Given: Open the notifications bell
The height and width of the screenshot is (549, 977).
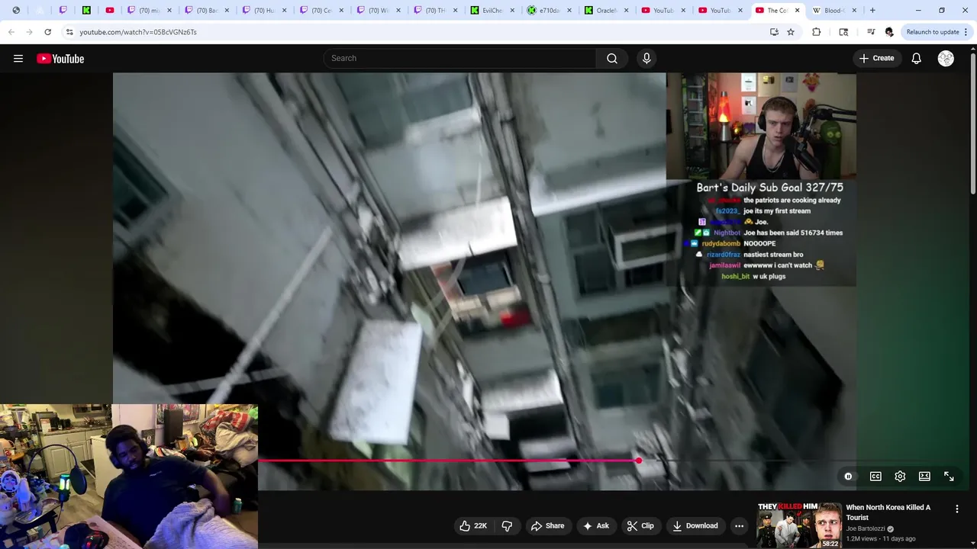Looking at the screenshot, I should [917, 59].
